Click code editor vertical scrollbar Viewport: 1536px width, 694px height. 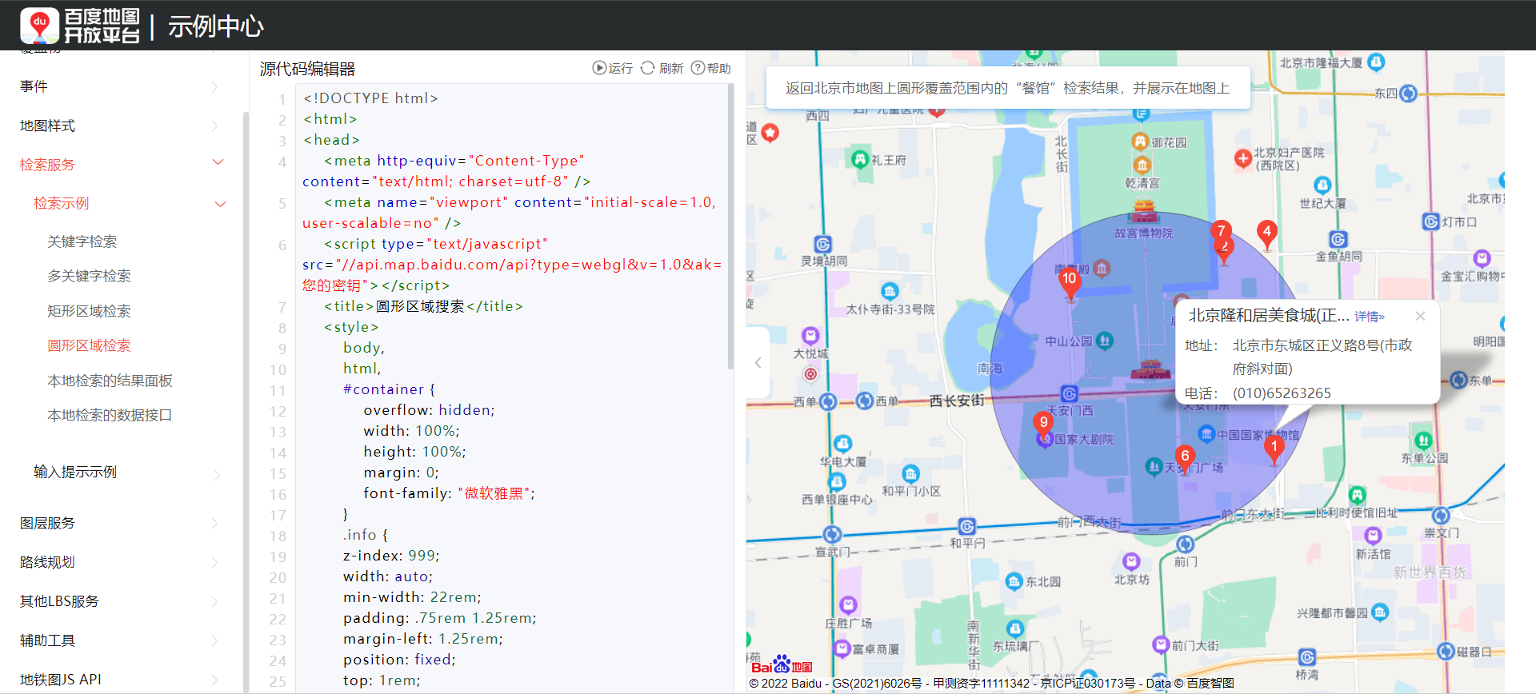click(730, 228)
